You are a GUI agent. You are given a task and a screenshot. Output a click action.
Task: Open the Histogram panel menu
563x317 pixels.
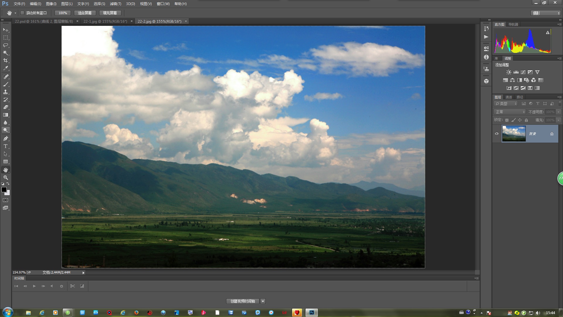click(x=559, y=24)
